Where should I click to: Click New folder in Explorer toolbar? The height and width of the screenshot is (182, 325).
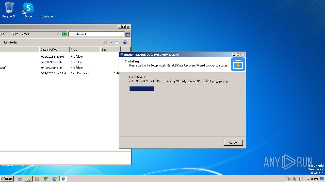click(x=11, y=42)
